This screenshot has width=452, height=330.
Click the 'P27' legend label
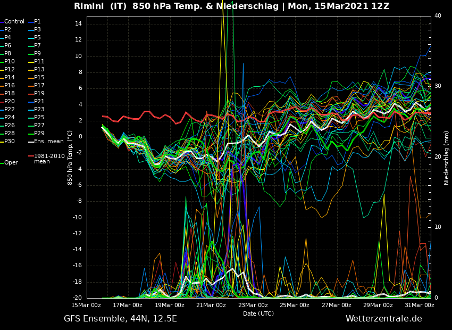(39, 125)
